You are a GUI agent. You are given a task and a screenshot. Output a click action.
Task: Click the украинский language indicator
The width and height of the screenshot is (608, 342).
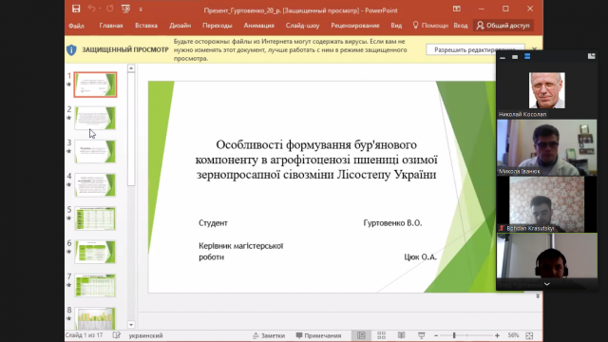point(145,335)
